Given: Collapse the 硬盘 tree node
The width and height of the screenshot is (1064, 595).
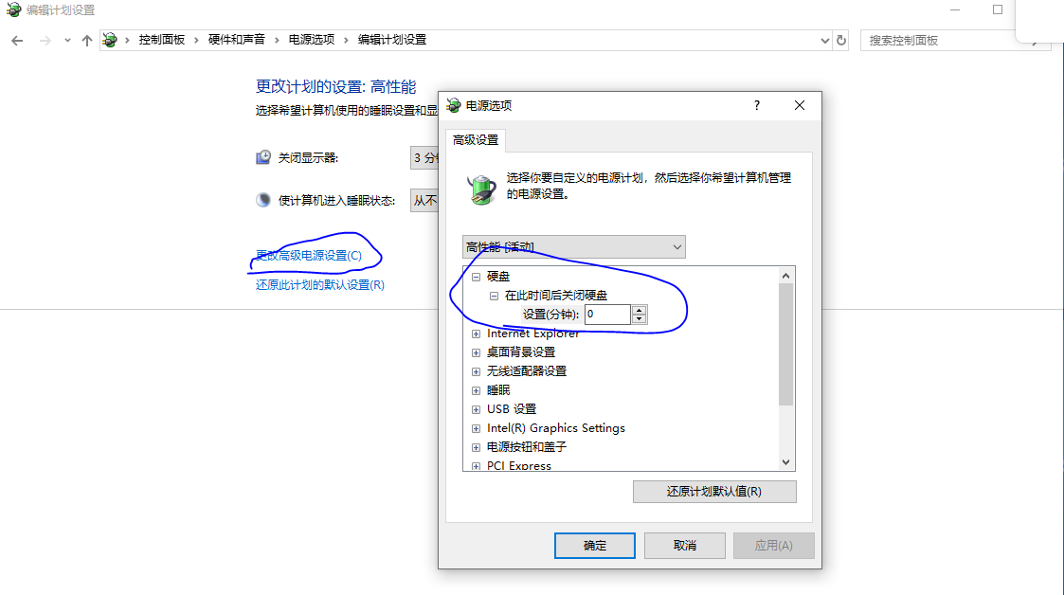Looking at the screenshot, I should pyautogui.click(x=477, y=277).
